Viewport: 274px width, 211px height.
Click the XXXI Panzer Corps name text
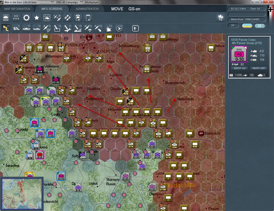(x=243, y=40)
